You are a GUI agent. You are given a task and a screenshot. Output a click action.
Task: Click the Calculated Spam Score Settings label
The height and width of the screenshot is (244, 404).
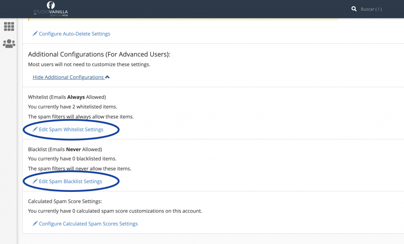(x=65, y=201)
